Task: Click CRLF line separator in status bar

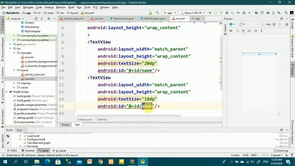Action: pyautogui.click(x=254, y=155)
